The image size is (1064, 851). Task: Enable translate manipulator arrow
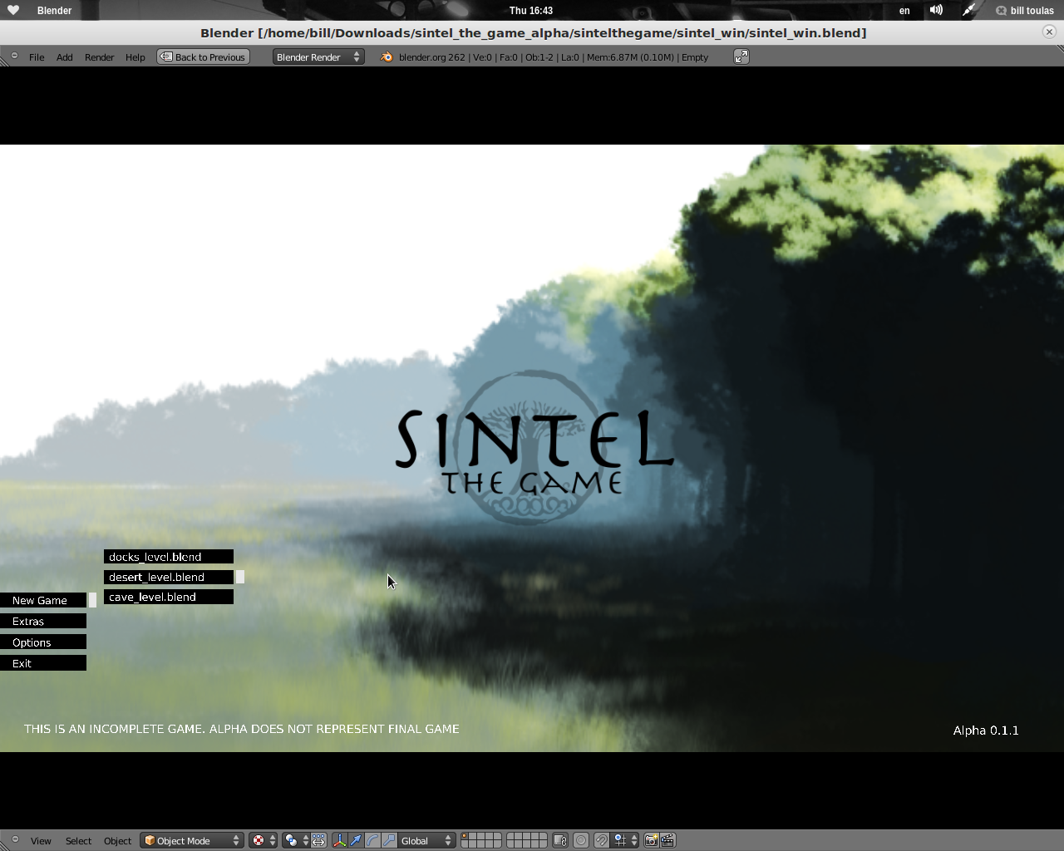(356, 841)
